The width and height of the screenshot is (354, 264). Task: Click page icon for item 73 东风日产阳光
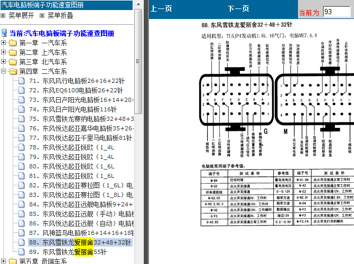click(22, 100)
